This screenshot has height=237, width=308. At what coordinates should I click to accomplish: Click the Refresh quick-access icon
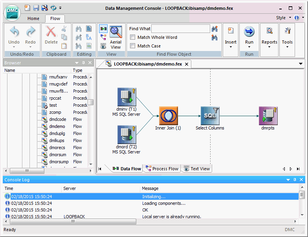pyautogui.click(x=53, y=8)
